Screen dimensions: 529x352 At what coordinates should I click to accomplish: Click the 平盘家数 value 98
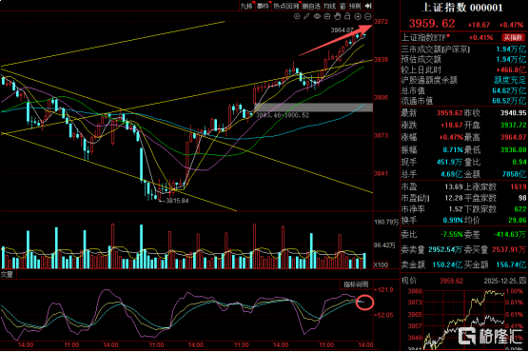(522, 198)
